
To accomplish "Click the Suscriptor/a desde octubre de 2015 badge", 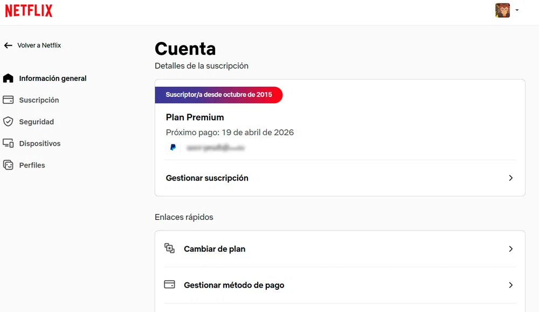I will click(219, 95).
